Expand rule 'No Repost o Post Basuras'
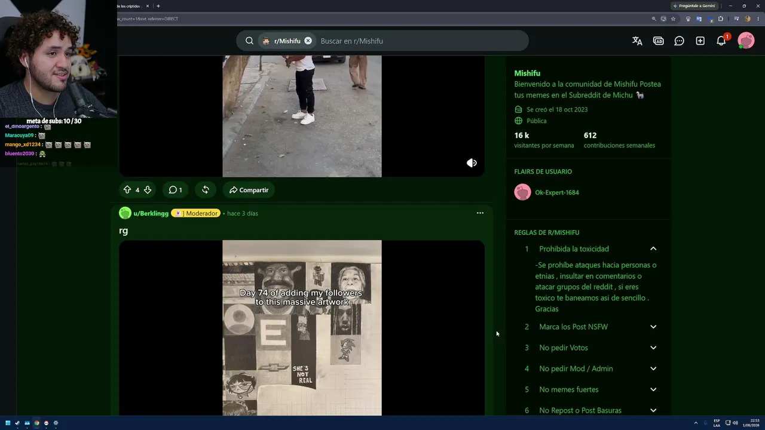The image size is (765, 430). click(x=653, y=410)
